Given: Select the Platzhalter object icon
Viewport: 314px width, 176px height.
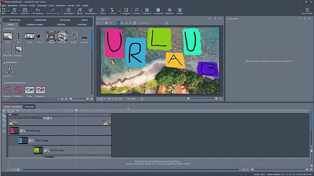Looking at the screenshot, I should [x=8, y=50].
